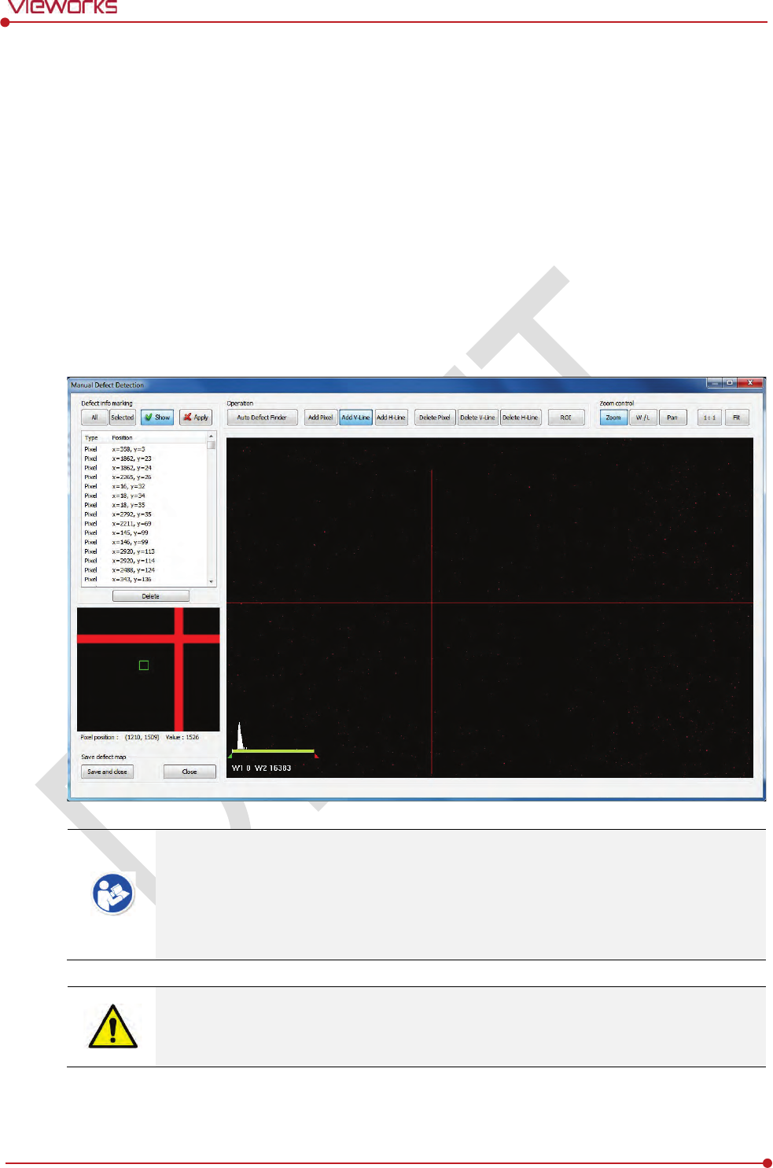Image resolution: width=773 pixels, height=1168 pixels.
Task: Choose the Delete Pixel operation
Action: tap(435, 418)
